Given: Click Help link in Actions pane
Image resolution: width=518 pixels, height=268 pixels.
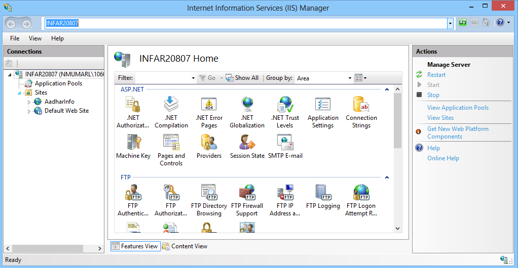Looking at the screenshot, I should point(433,148).
